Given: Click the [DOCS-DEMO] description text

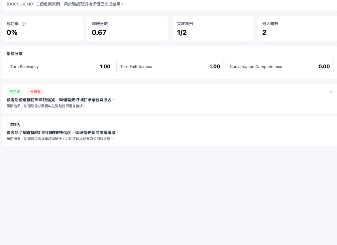Looking at the screenshot, I should point(65,4).
